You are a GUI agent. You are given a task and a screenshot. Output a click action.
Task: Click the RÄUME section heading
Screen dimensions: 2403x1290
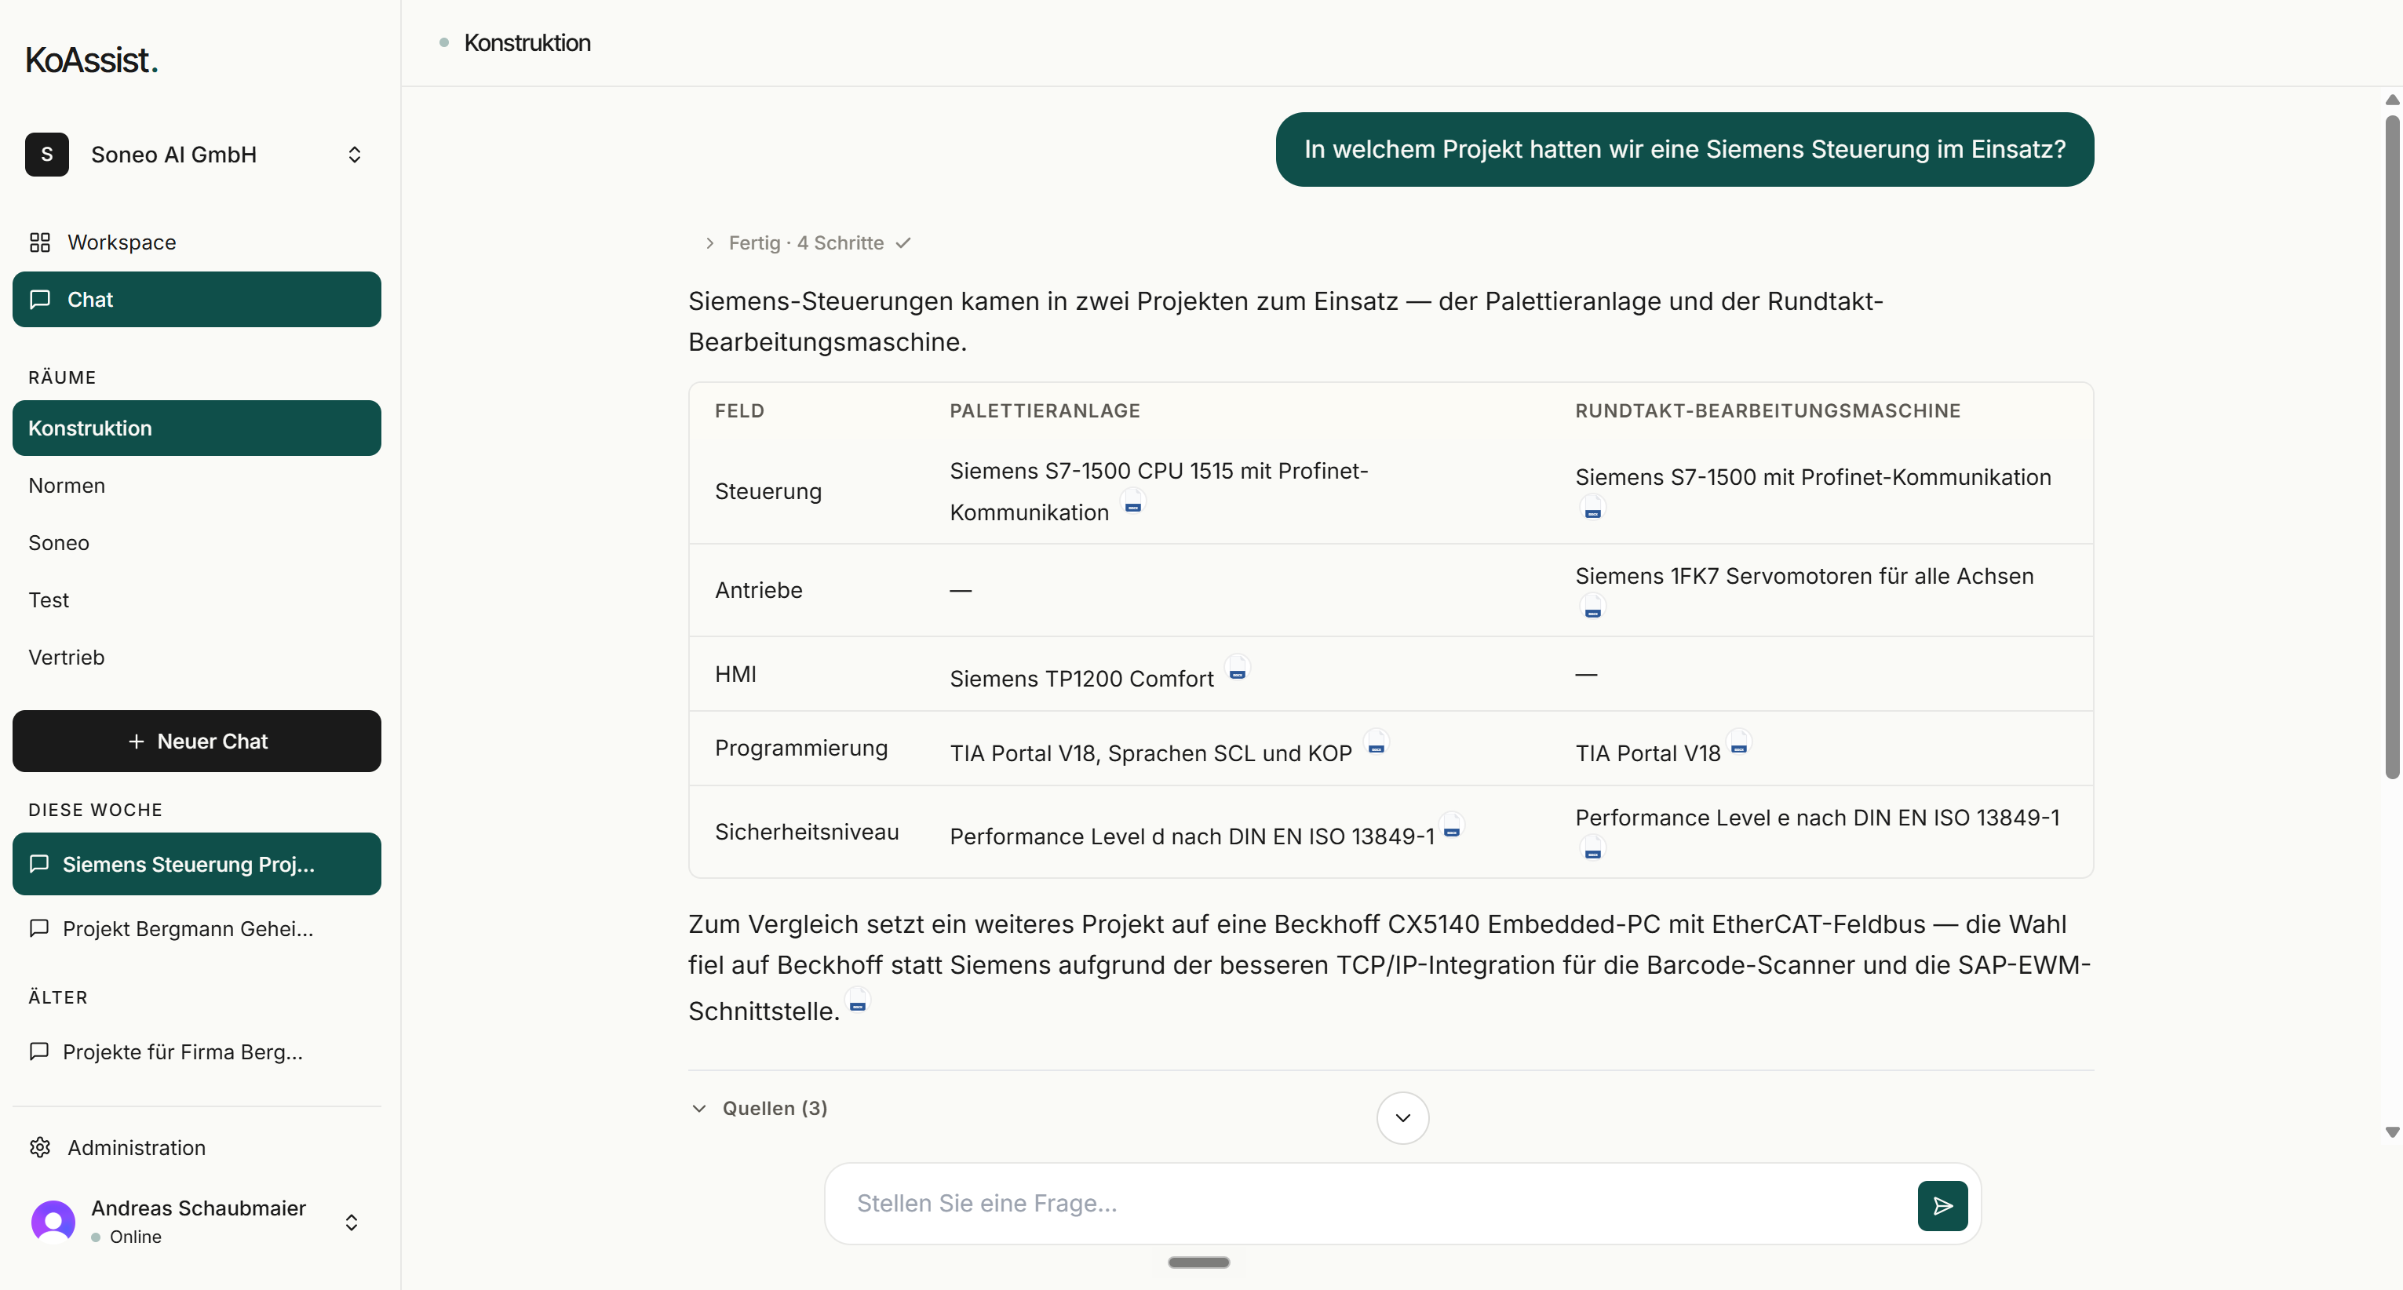tap(63, 377)
